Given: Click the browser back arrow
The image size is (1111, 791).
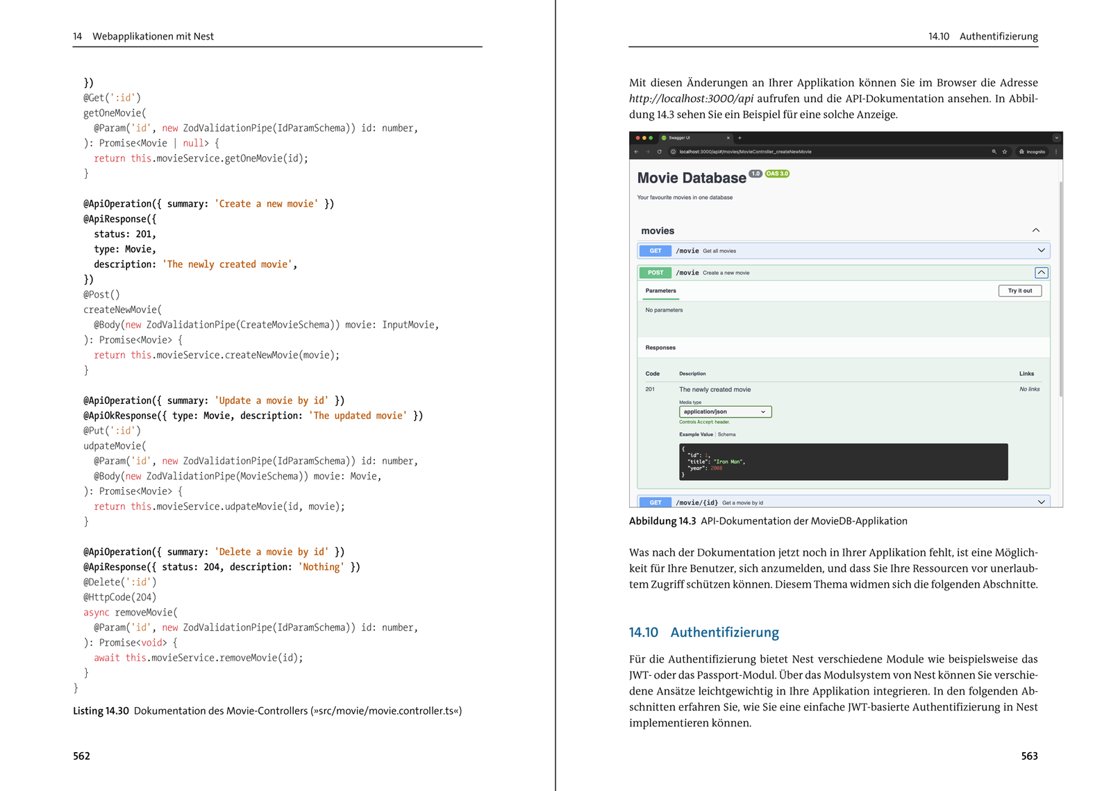Looking at the screenshot, I should tap(636, 151).
